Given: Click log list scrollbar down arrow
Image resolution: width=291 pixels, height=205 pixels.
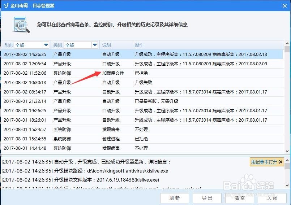Looking at the screenshot, I should pyautogui.click(x=287, y=151).
